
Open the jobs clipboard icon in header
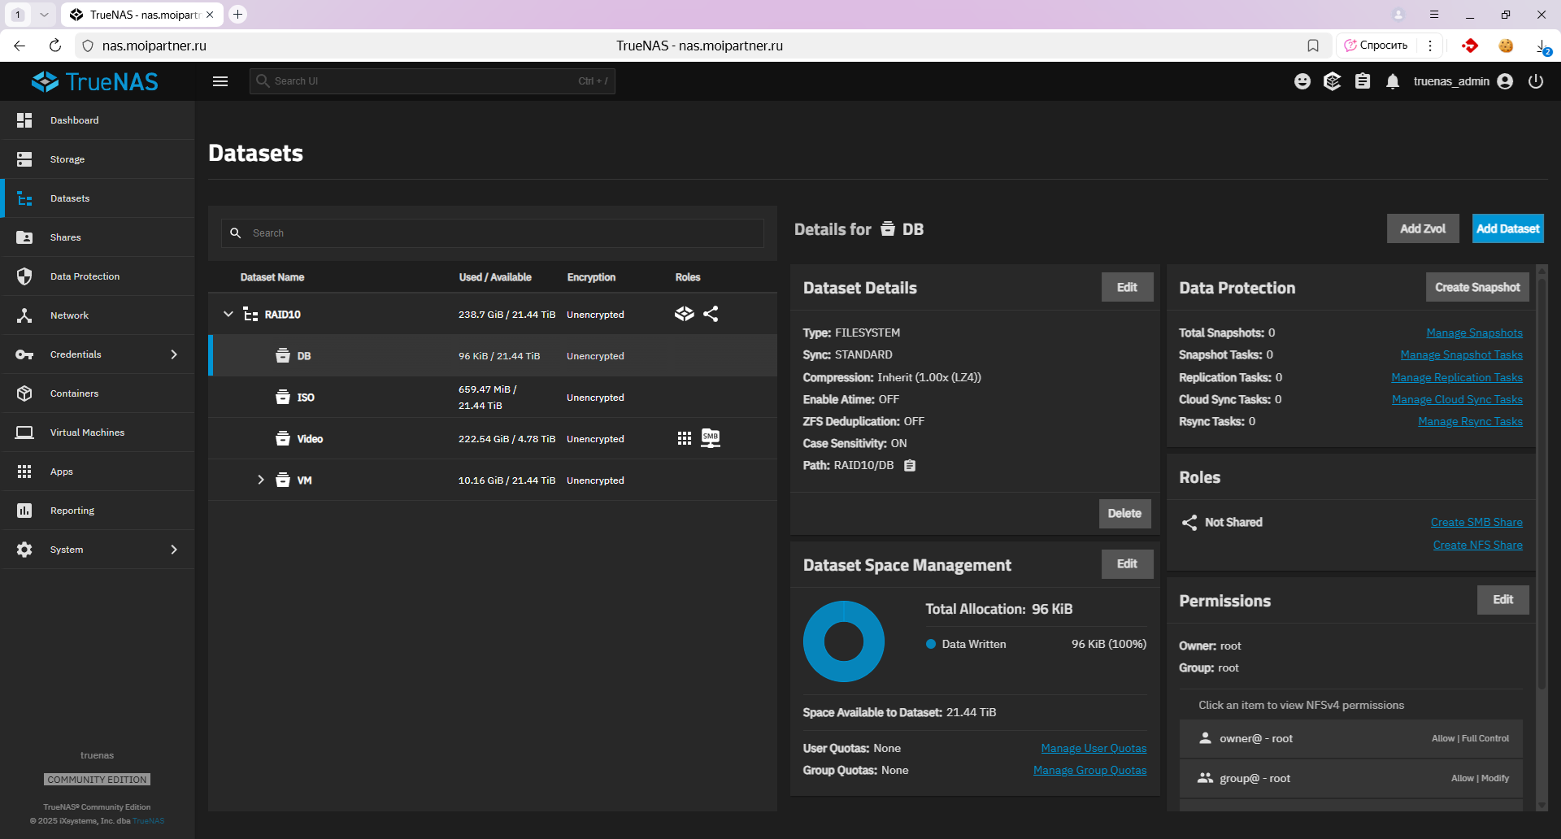(x=1363, y=81)
